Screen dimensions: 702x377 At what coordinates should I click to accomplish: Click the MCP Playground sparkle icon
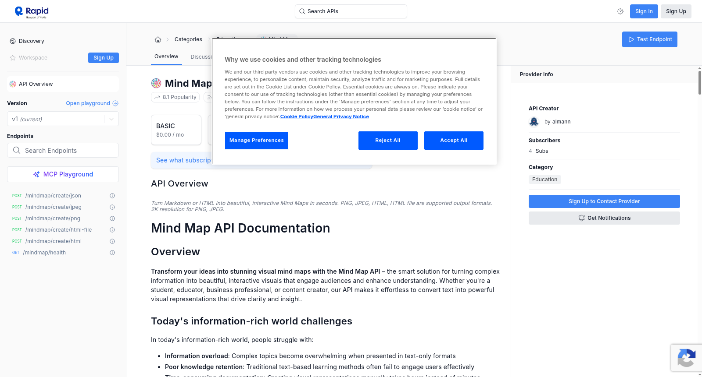[36, 174]
